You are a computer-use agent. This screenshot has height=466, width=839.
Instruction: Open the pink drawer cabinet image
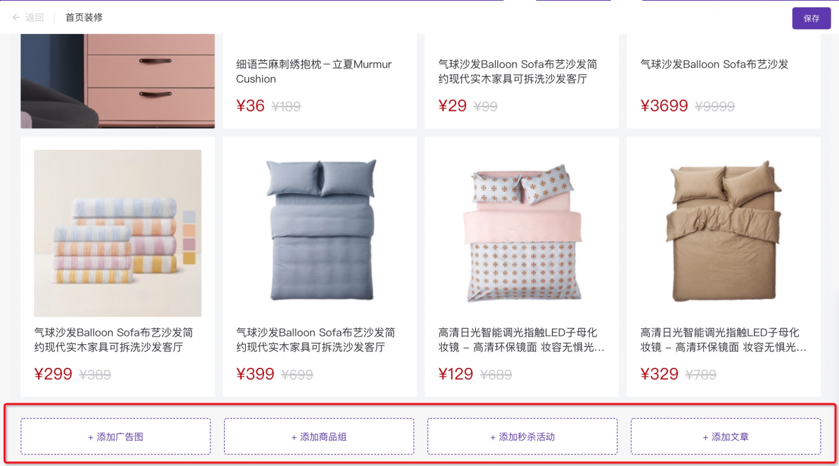coord(118,81)
